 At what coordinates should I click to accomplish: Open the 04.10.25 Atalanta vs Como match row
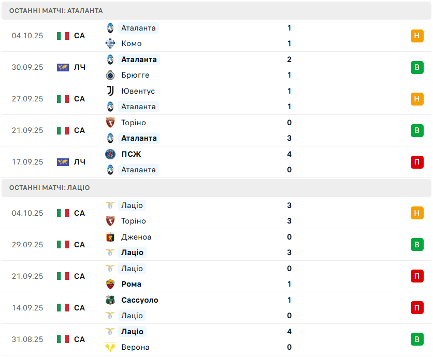click(207, 36)
